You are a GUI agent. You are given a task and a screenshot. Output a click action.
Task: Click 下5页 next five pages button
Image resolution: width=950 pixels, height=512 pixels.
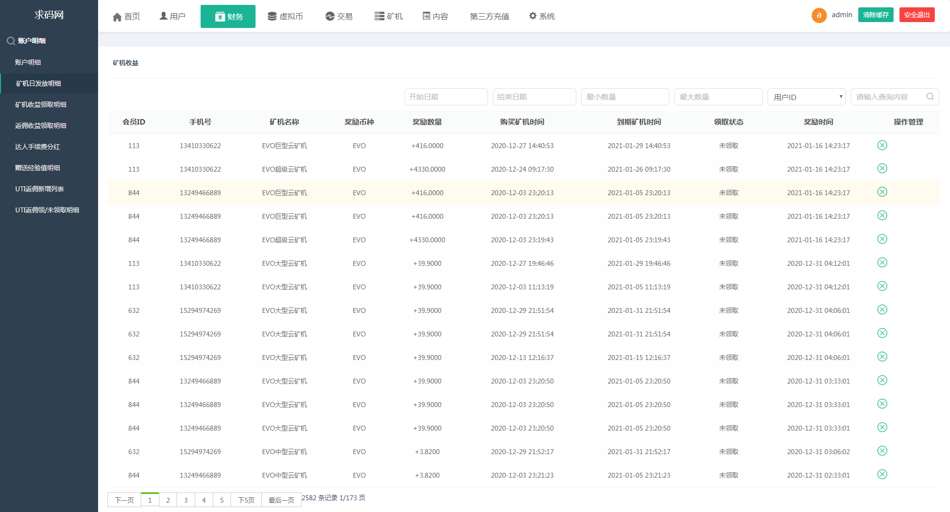246,500
